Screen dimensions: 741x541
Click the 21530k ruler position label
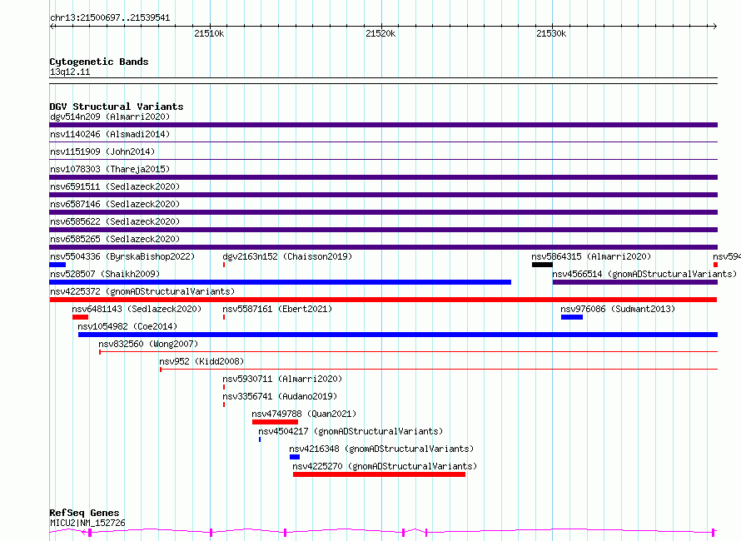tap(551, 33)
